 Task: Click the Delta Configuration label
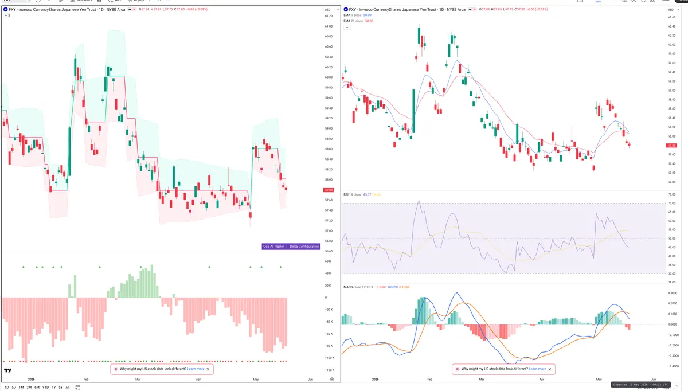(304, 247)
